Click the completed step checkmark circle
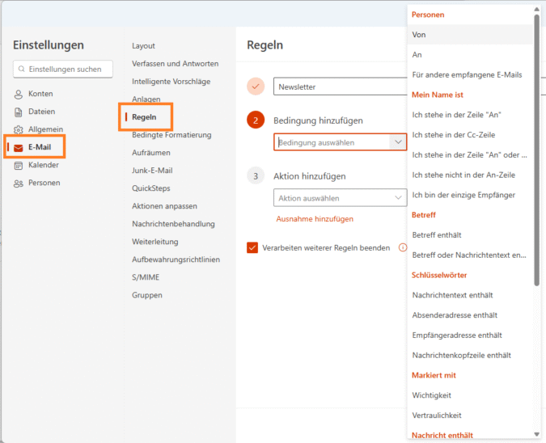The width and height of the screenshot is (546, 443). [x=256, y=86]
